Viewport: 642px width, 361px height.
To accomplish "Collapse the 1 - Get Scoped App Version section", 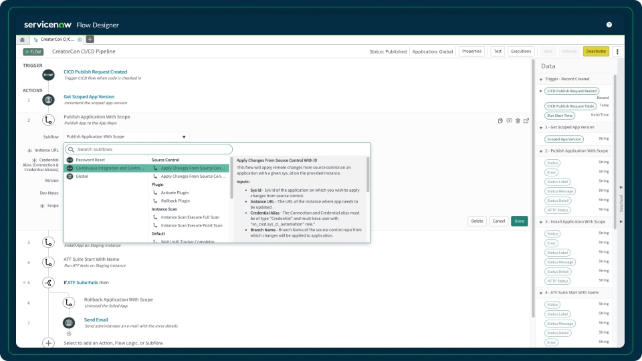I will pos(541,128).
